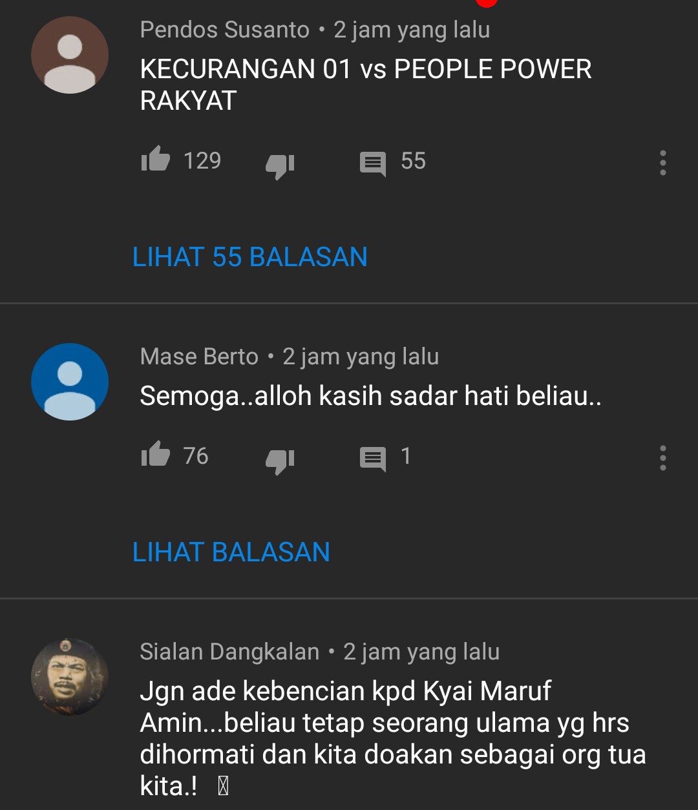Expand LIHAT BALASAN under Mase Berto
This screenshot has height=810, width=698.
pos(231,552)
